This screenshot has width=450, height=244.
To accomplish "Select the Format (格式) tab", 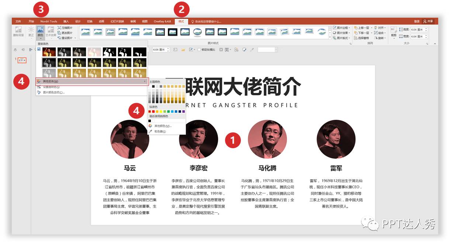I will click(181, 21).
